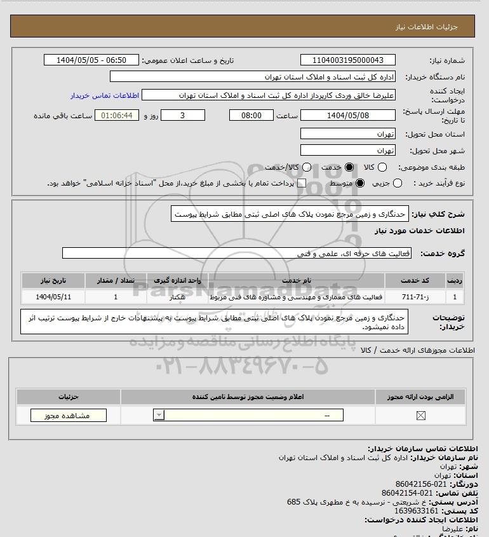Click the کد خدمت column header
This screenshot has height=537, width=489.
tap(415, 280)
